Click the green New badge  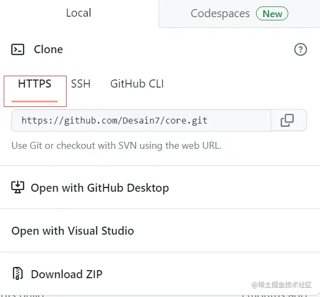272,13
